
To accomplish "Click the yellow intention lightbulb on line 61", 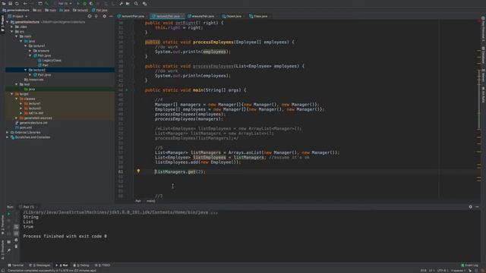I will (x=138, y=171).
